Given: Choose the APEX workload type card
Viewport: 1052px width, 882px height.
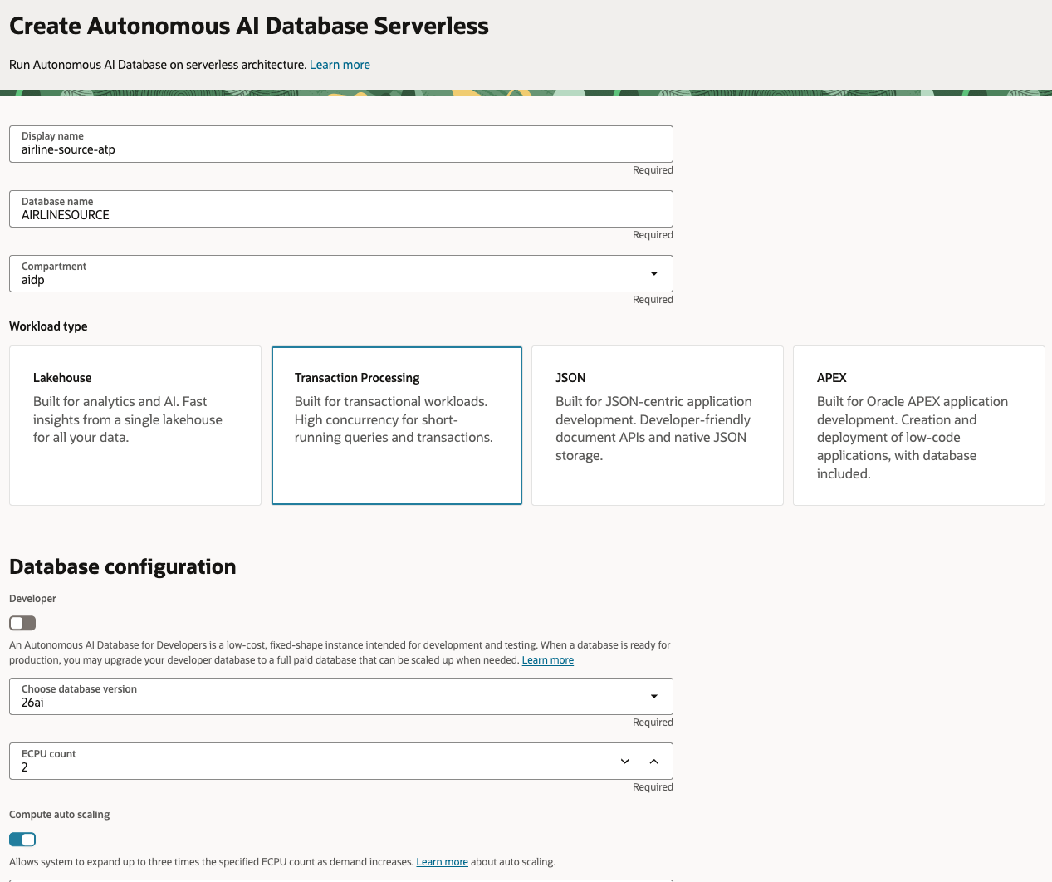Looking at the screenshot, I should [x=919, y=425].
